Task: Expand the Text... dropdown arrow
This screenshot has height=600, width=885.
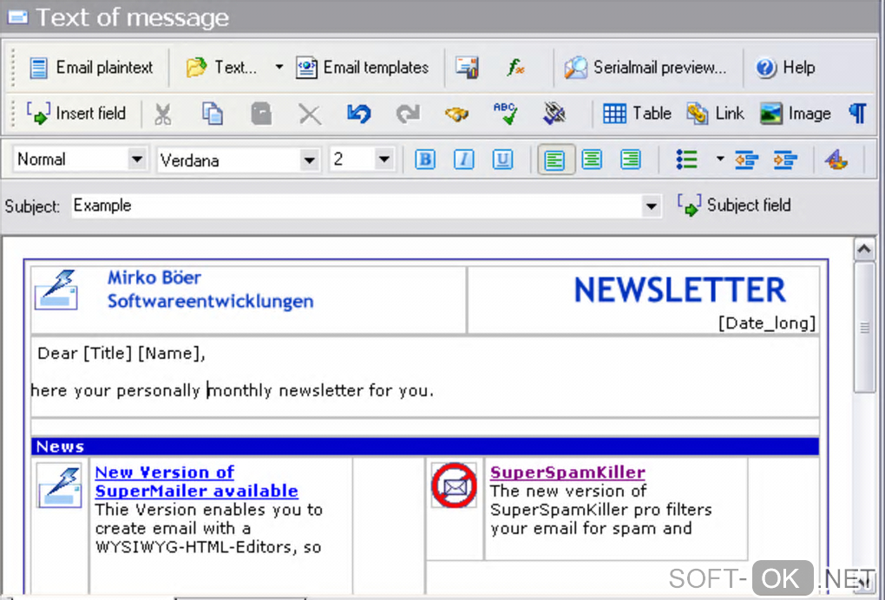Action: (x=279, y=68)
